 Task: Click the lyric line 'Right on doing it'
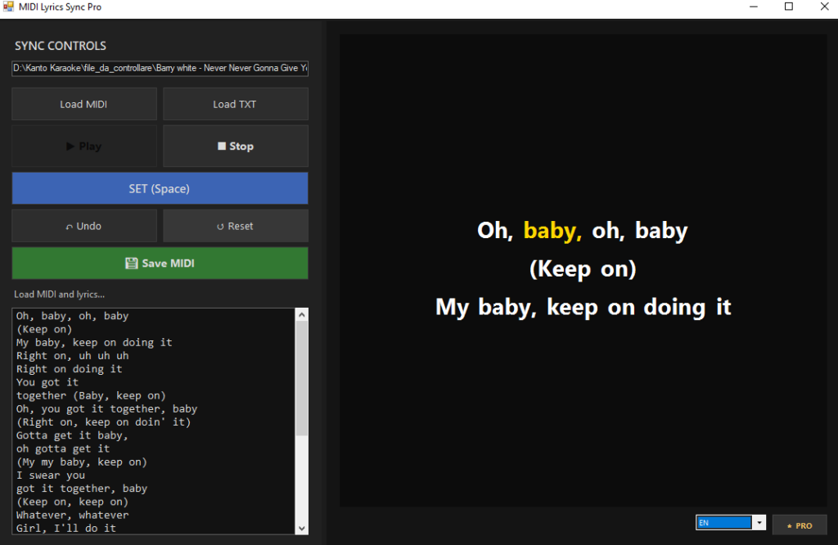coord(70,369)
